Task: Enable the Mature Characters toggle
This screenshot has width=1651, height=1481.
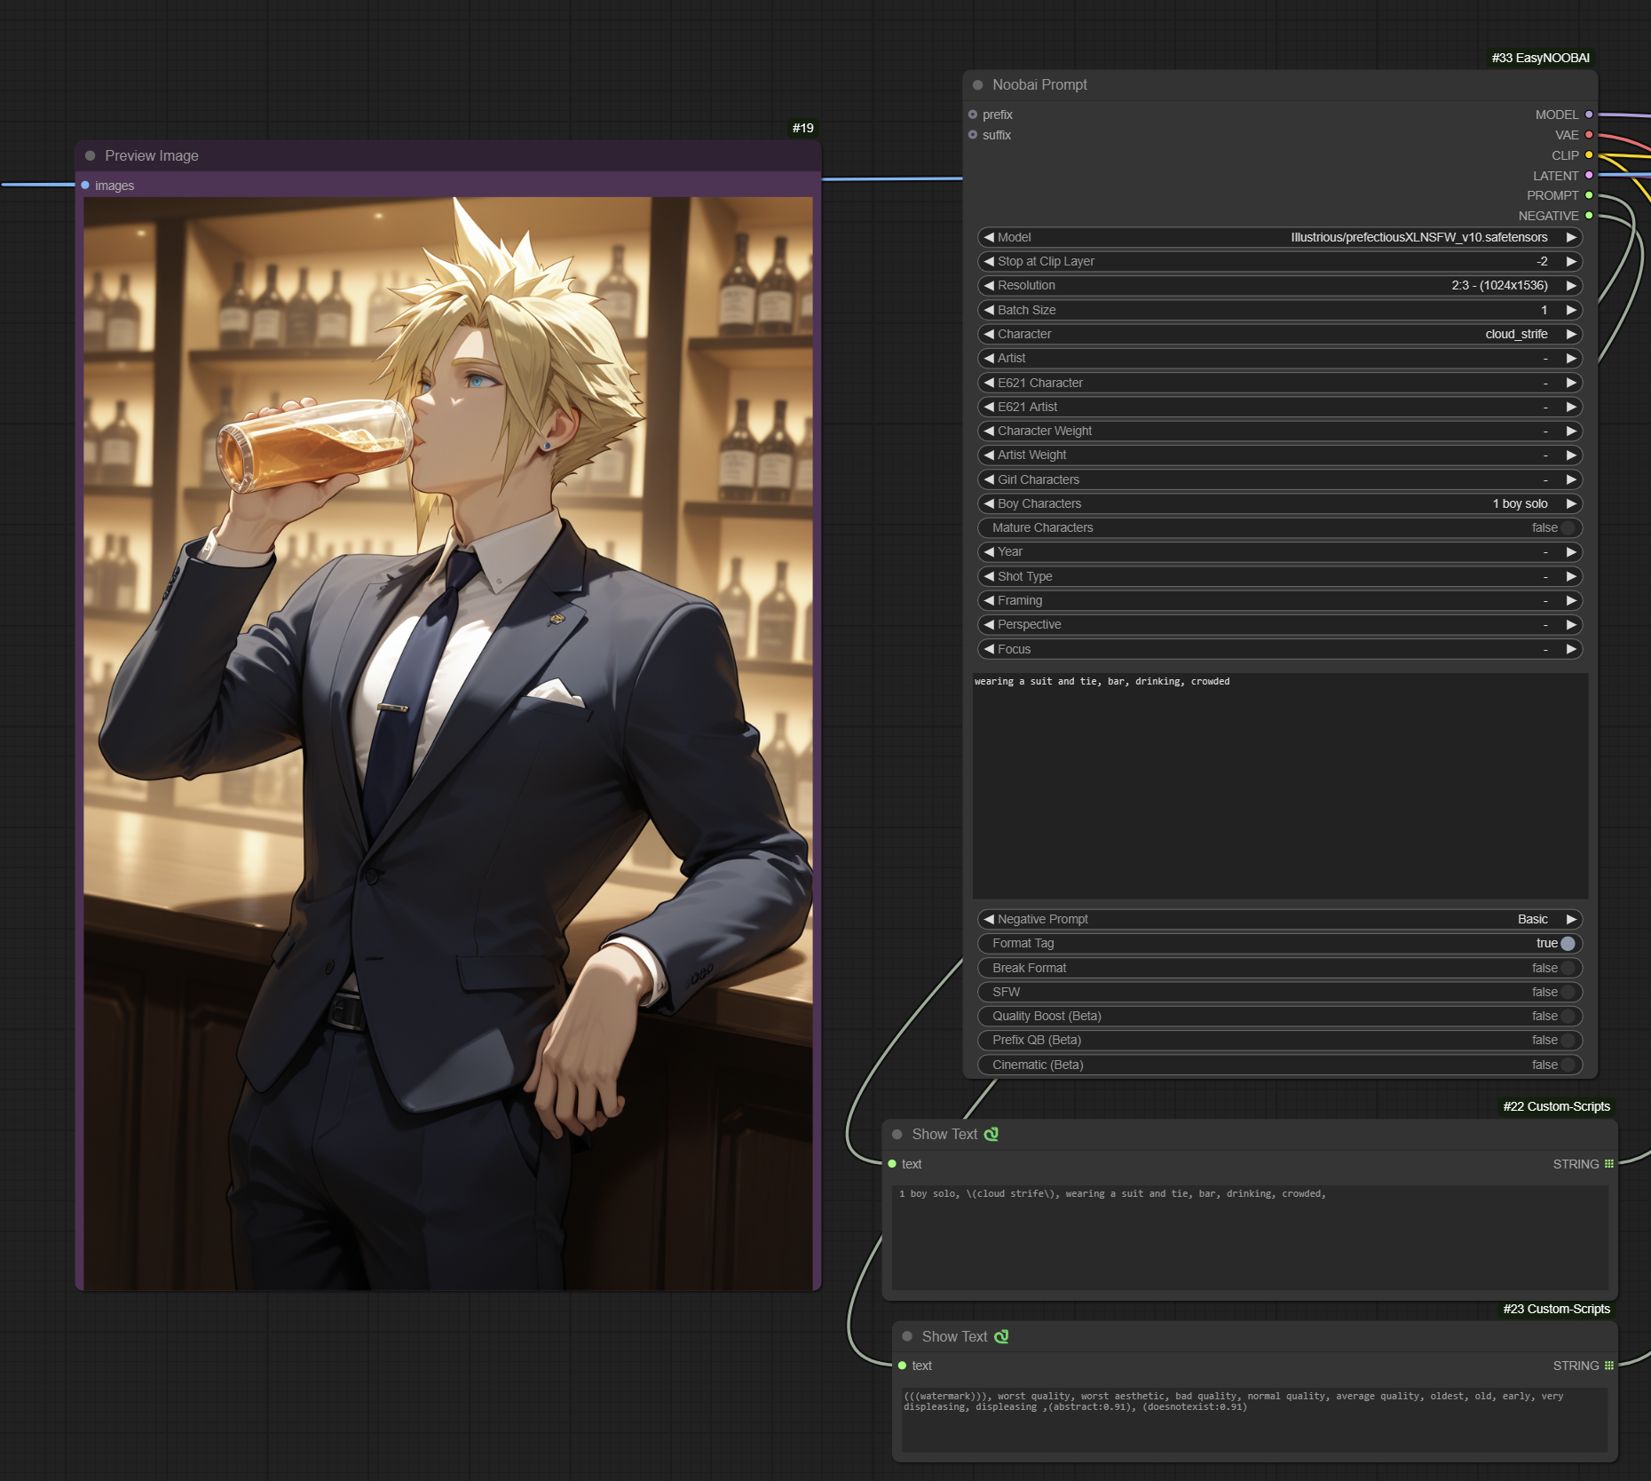Action: point(1568,527)
